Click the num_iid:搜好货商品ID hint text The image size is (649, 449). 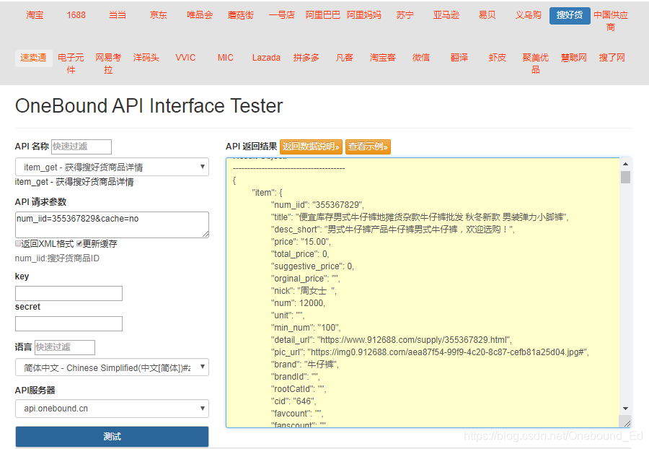57,258
